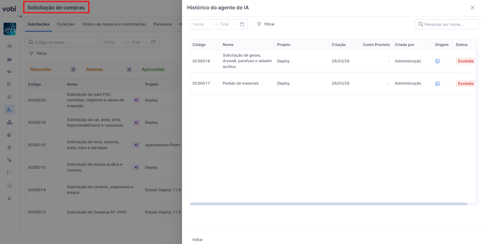Open the handshake icon in the sidebar
484x244 pixels.
9,72
